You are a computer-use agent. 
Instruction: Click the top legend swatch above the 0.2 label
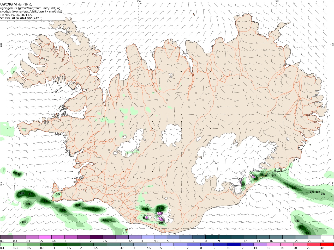pos(7,237)
